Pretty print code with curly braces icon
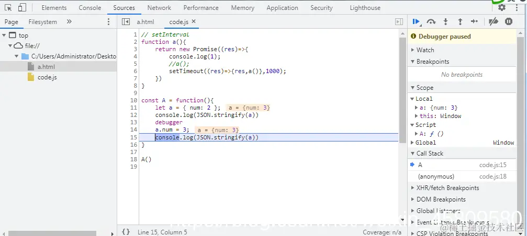 126,232
